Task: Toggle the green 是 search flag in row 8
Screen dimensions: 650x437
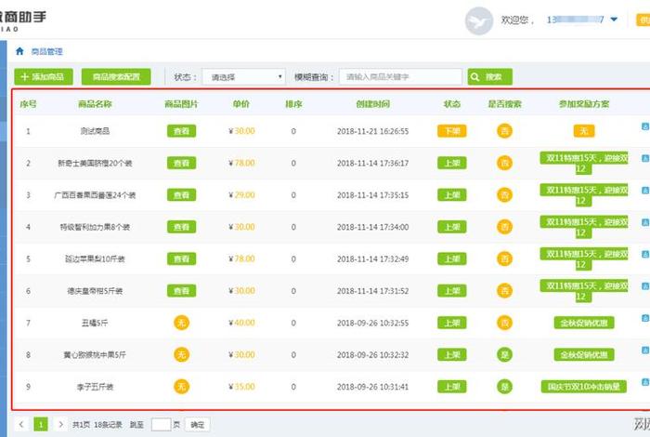Action: pos(504,354)
